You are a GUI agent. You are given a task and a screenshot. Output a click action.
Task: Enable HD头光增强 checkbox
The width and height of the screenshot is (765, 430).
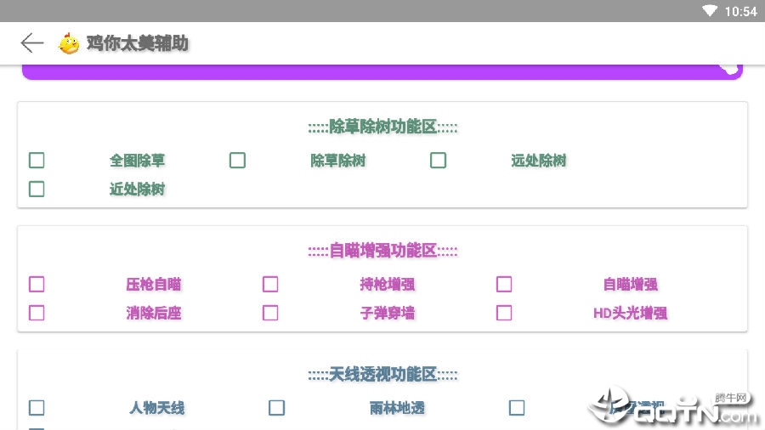(504, 313)
